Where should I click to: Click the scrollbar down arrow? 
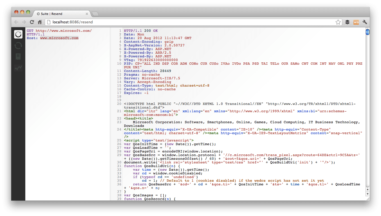[367, 194]
